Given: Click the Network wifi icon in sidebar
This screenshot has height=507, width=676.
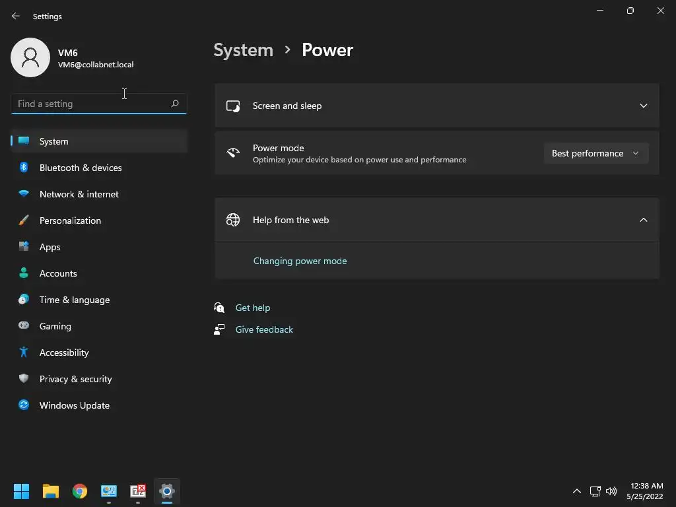Looking at the screenshot, I should (x=24, y=193).
